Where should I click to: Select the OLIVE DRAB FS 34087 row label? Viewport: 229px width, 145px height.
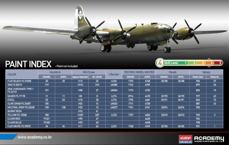[19, 103]
